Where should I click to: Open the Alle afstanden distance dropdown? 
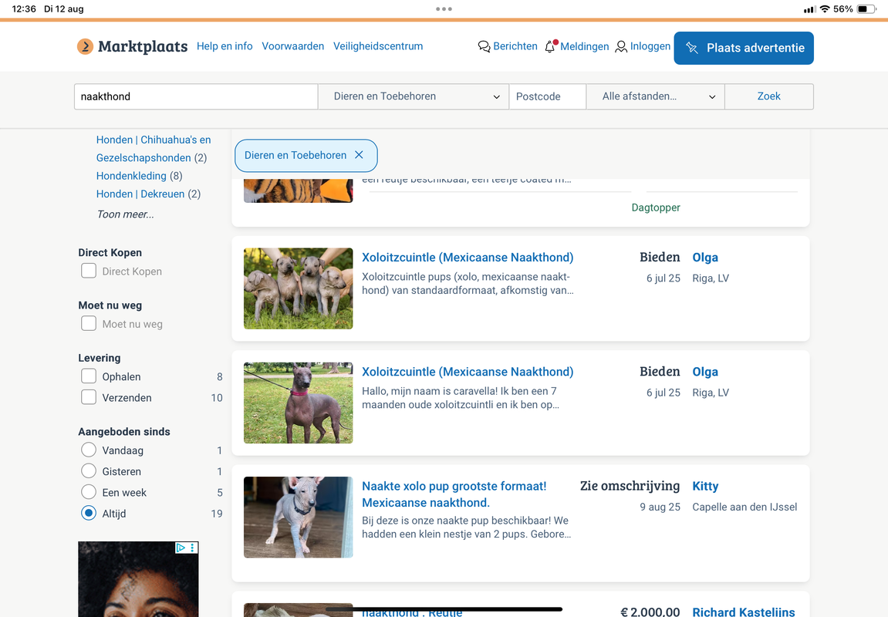[655, 96]
